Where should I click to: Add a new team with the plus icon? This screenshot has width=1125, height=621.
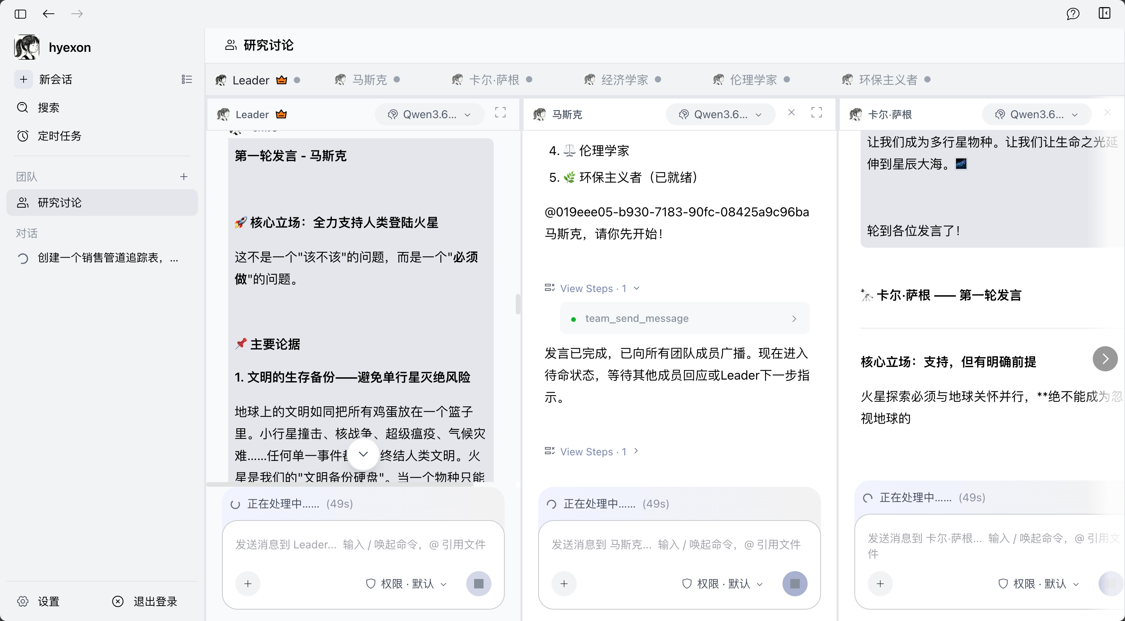184,177
